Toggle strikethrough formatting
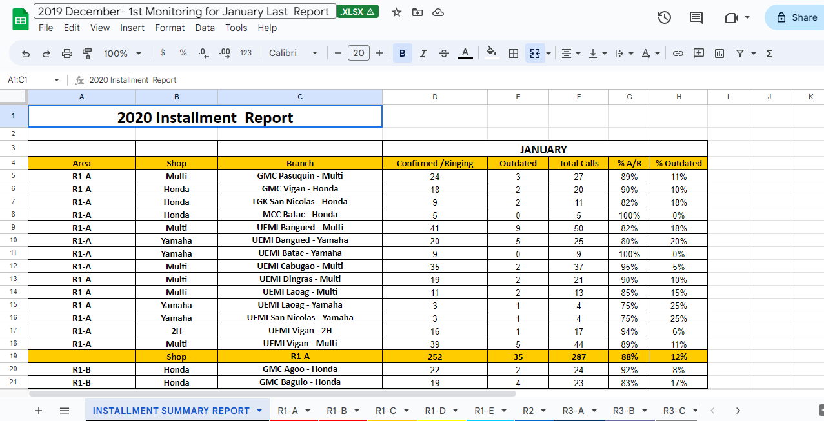Screen dimensions: 824x421 pyautogui.click(x=444, y=54)
